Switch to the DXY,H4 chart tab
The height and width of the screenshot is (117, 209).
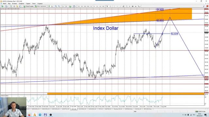click(74, 109)
